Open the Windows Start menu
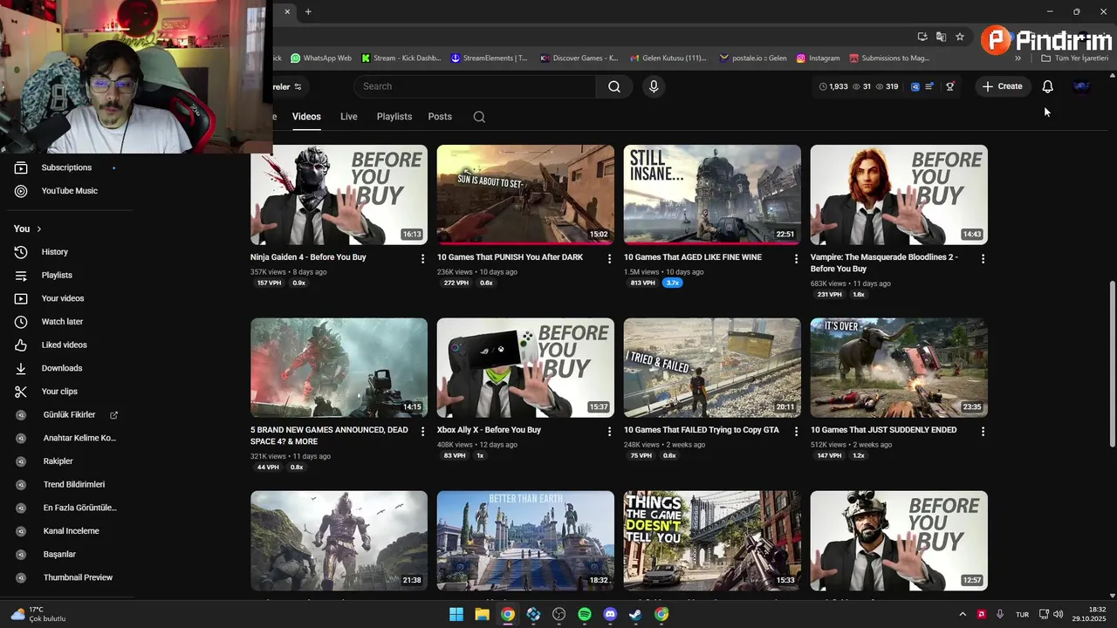Viewport: 1117px width, 628px height. coord(456,614)
